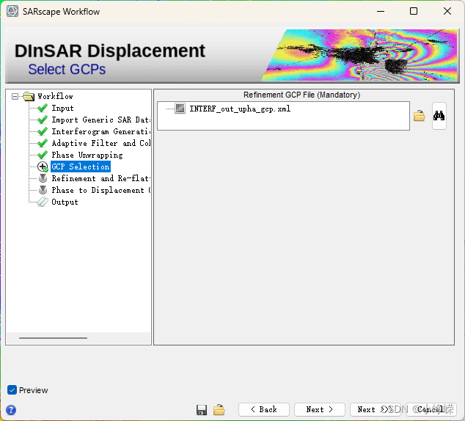This screenshot has width=465, height=421.
Task: Select Import Generic SAR Data step
Action: [x=100, y=120]
